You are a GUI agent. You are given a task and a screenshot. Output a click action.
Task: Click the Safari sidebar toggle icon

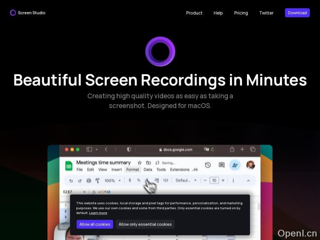[x=89, y=149]
